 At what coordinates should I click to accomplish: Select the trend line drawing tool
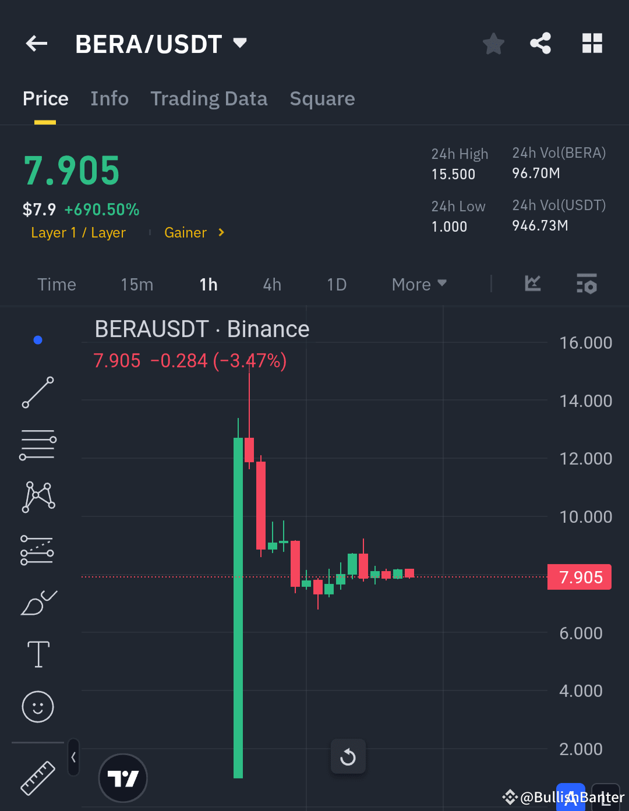tap(37, 392)
